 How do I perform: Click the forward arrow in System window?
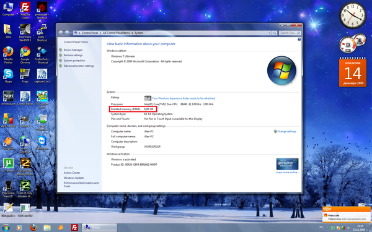[x=67, y=33]
